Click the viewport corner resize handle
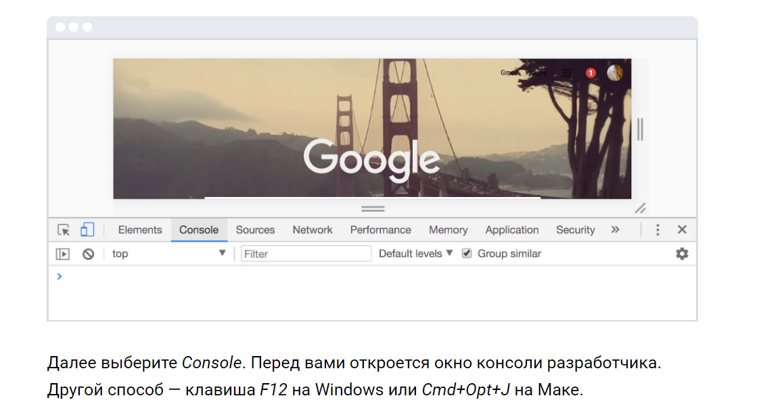The width and height of the screenshot is (759, 417). 641,208
